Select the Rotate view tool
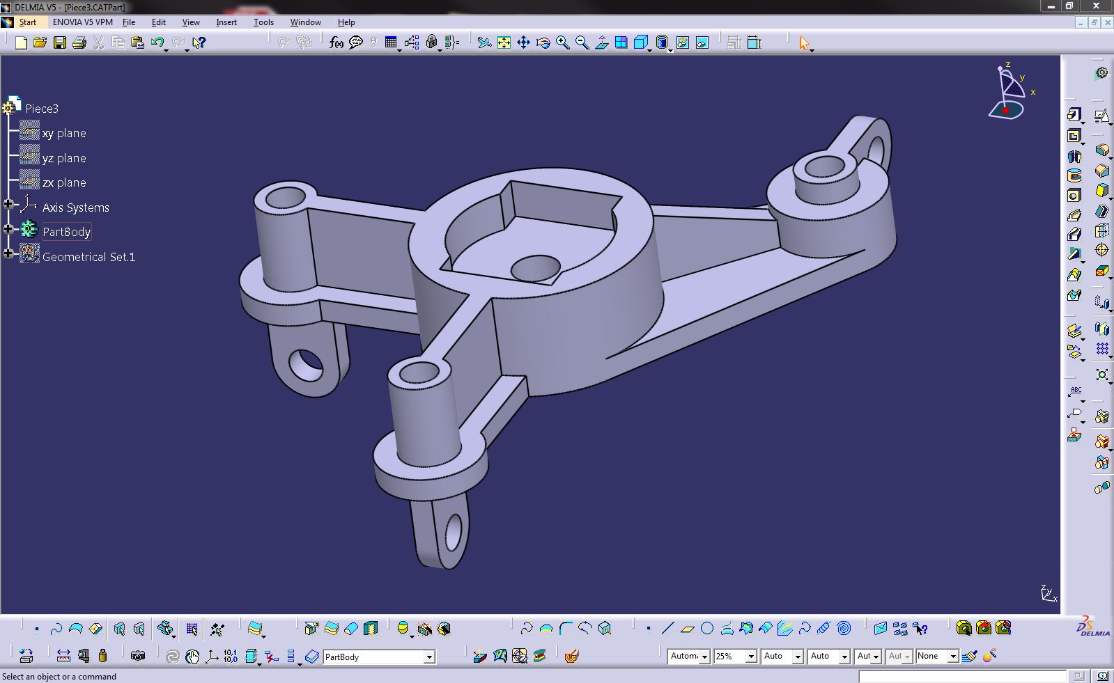 coord(543,43)
